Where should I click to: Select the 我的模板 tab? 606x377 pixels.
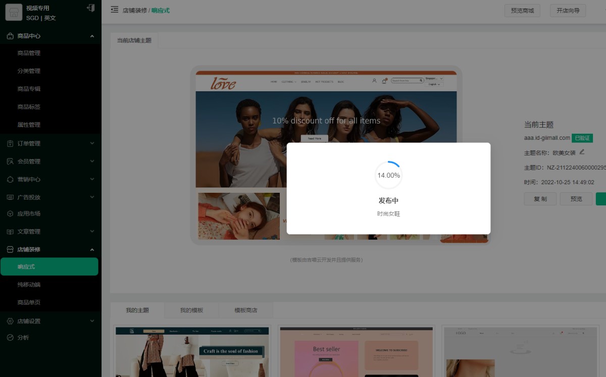coord(191,310)
